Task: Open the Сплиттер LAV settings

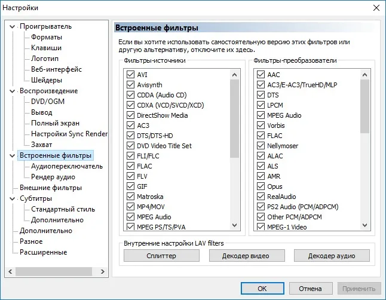Action: pyautogui.click(x=161, y=256)
